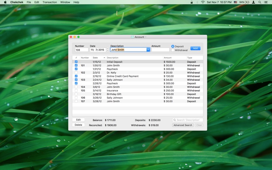Click into the Amount input field

coord(160,50)
